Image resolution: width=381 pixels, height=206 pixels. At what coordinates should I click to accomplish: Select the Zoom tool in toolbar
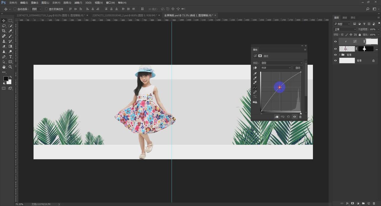coord(10,67)
